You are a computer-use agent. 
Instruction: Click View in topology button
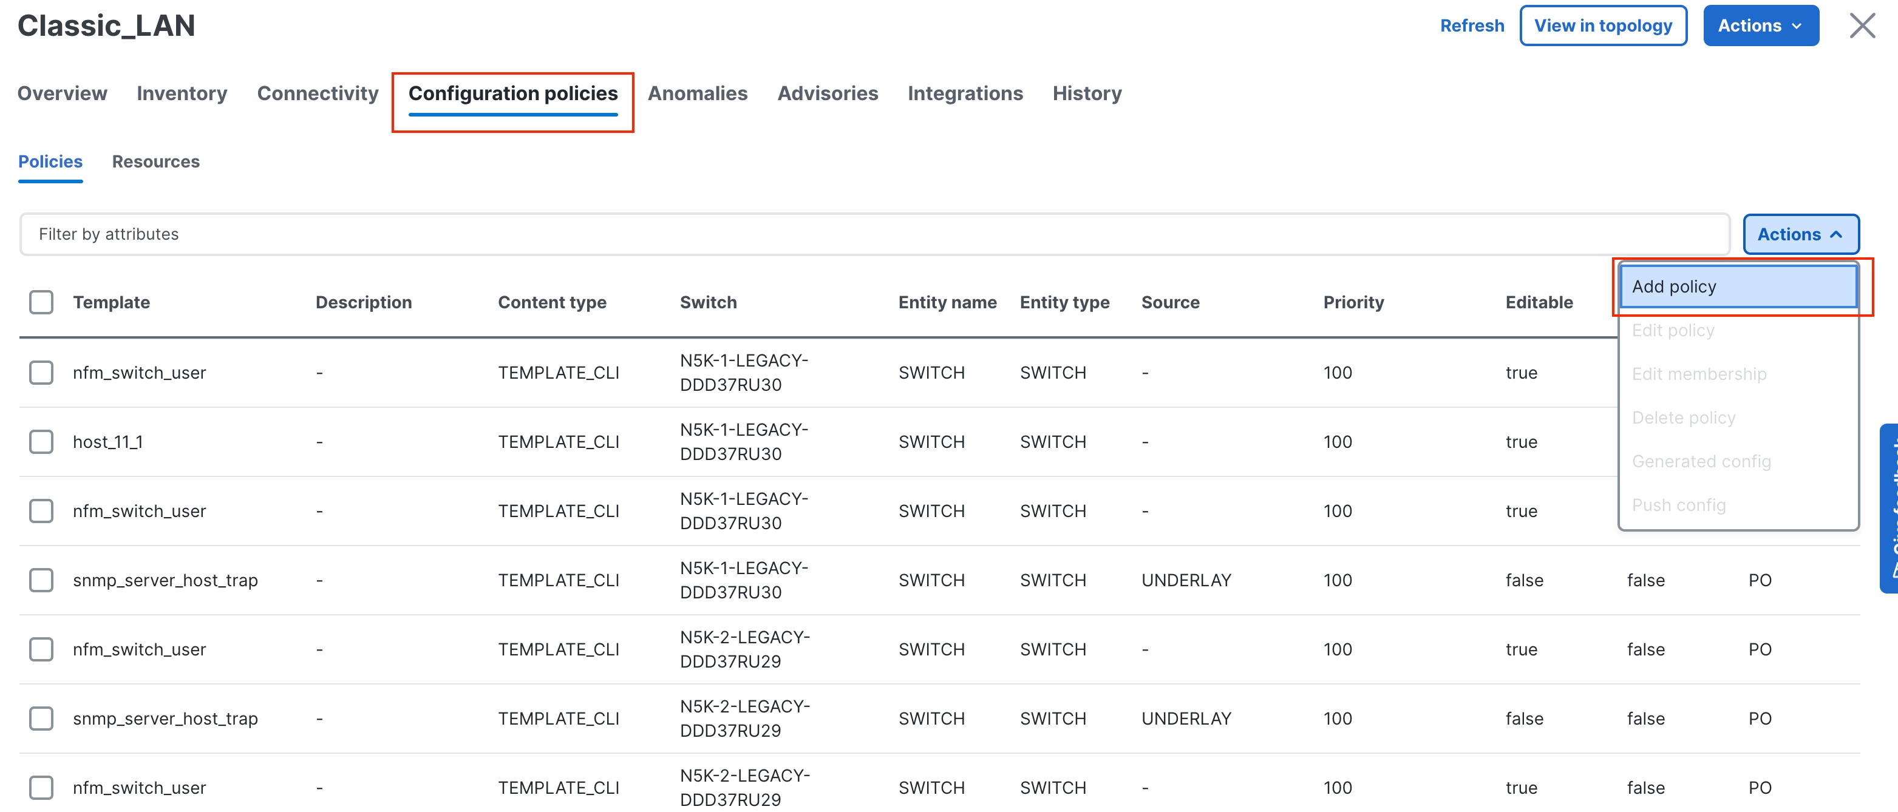click(x=1602, y=25)
